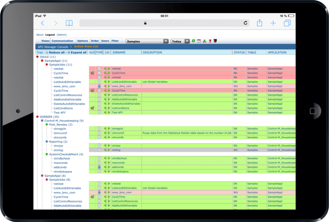Open Help via the red question mark icon

[x=210, y=41]
